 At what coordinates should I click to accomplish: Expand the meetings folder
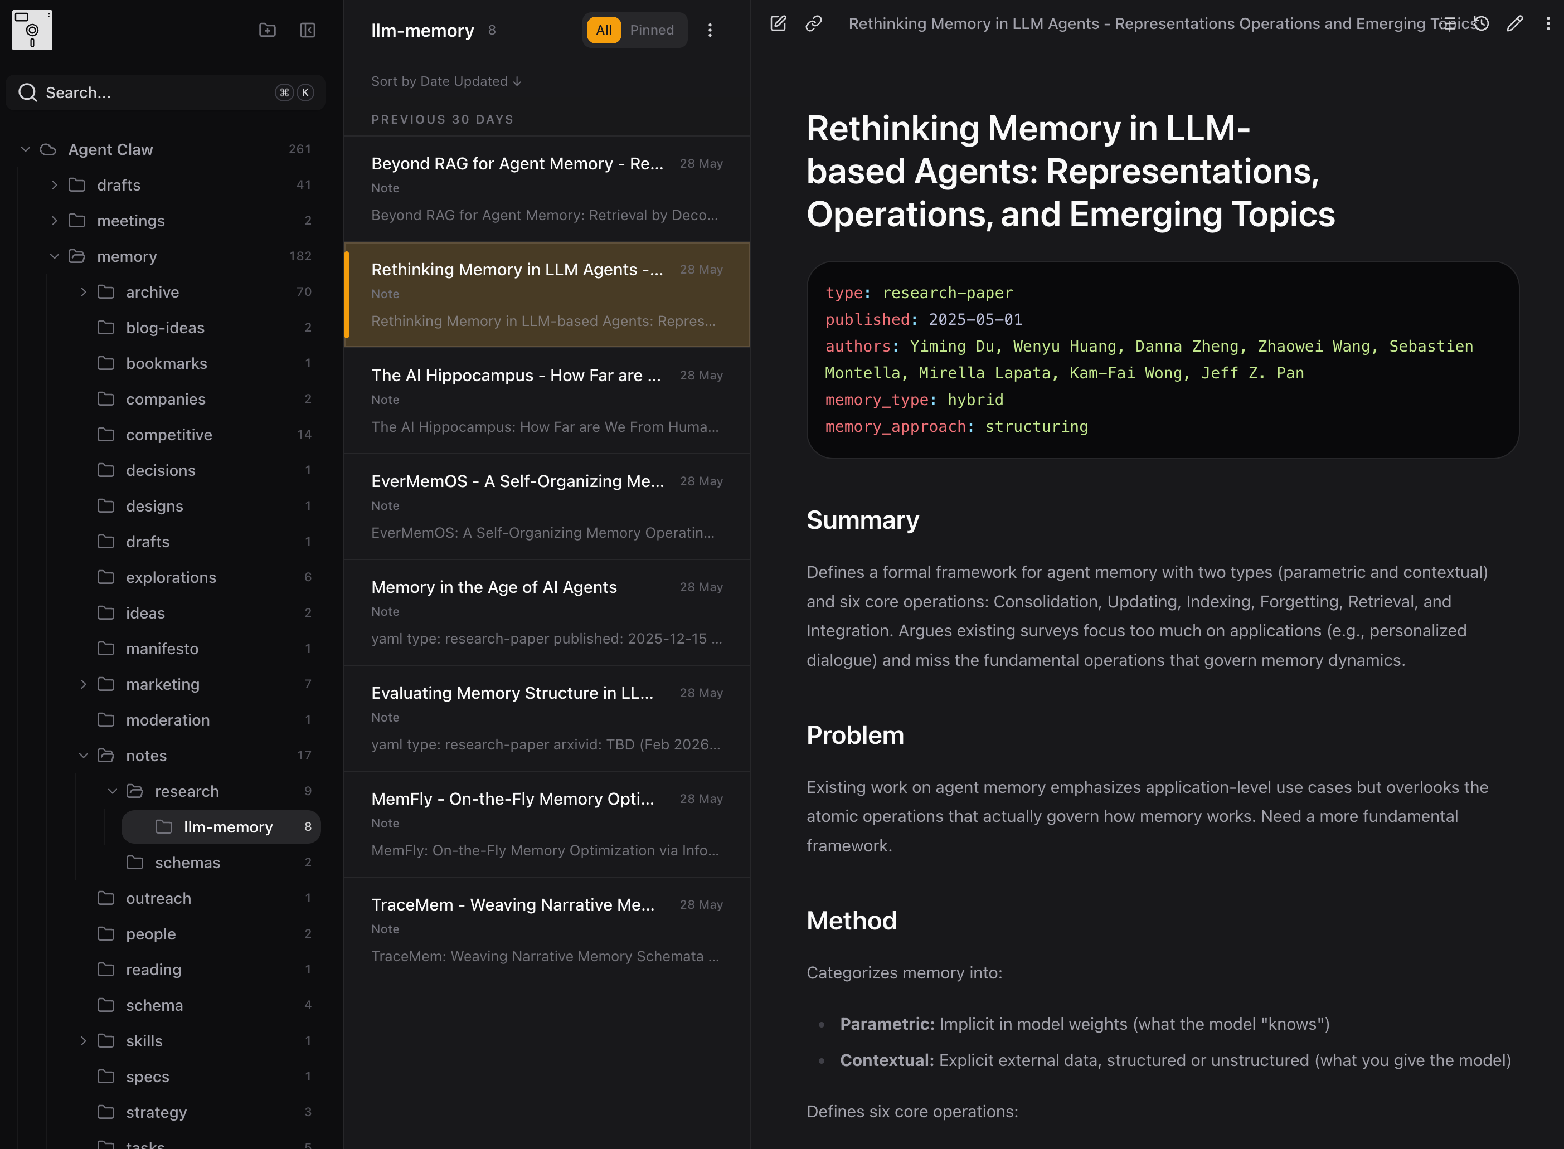[54, 221]
